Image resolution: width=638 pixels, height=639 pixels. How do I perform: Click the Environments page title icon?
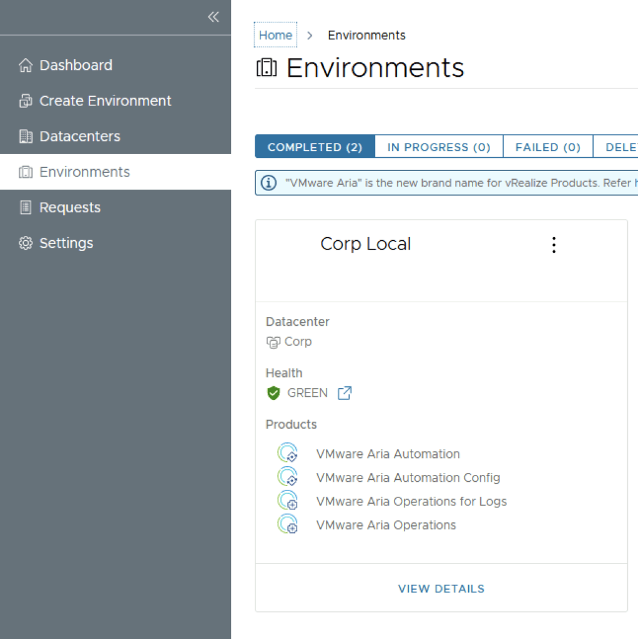(x=267, y=67)
